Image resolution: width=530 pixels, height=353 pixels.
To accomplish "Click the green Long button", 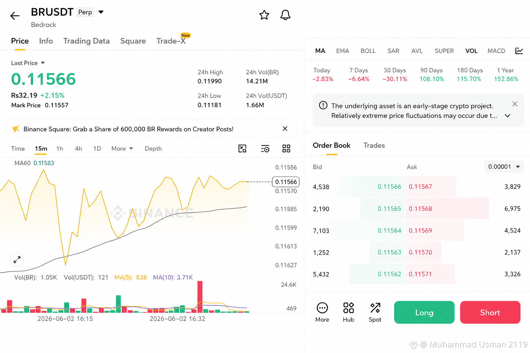I will click(424, 312).
